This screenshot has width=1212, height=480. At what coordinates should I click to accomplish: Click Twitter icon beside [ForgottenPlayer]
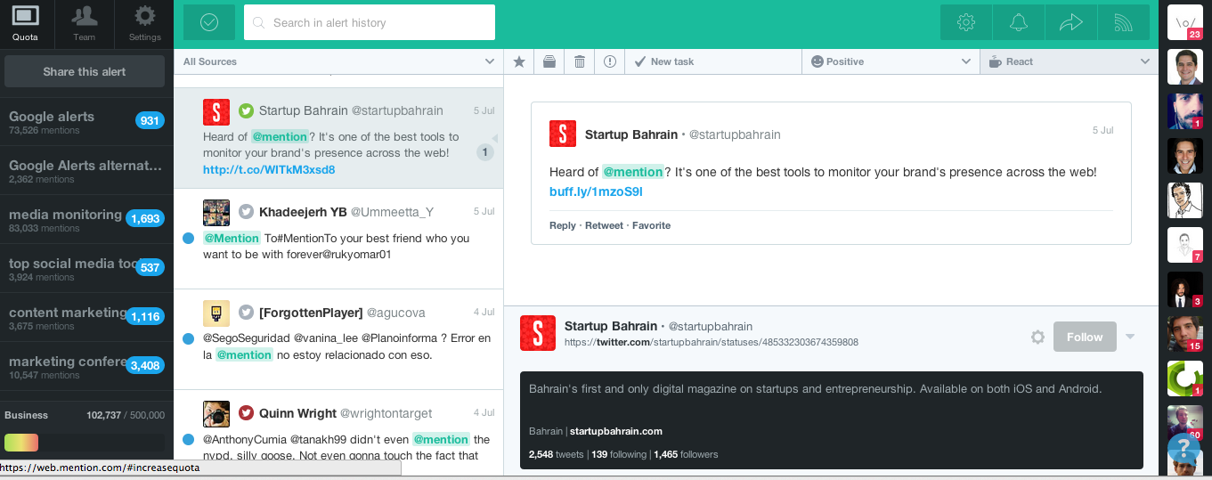tap(246, 312)
